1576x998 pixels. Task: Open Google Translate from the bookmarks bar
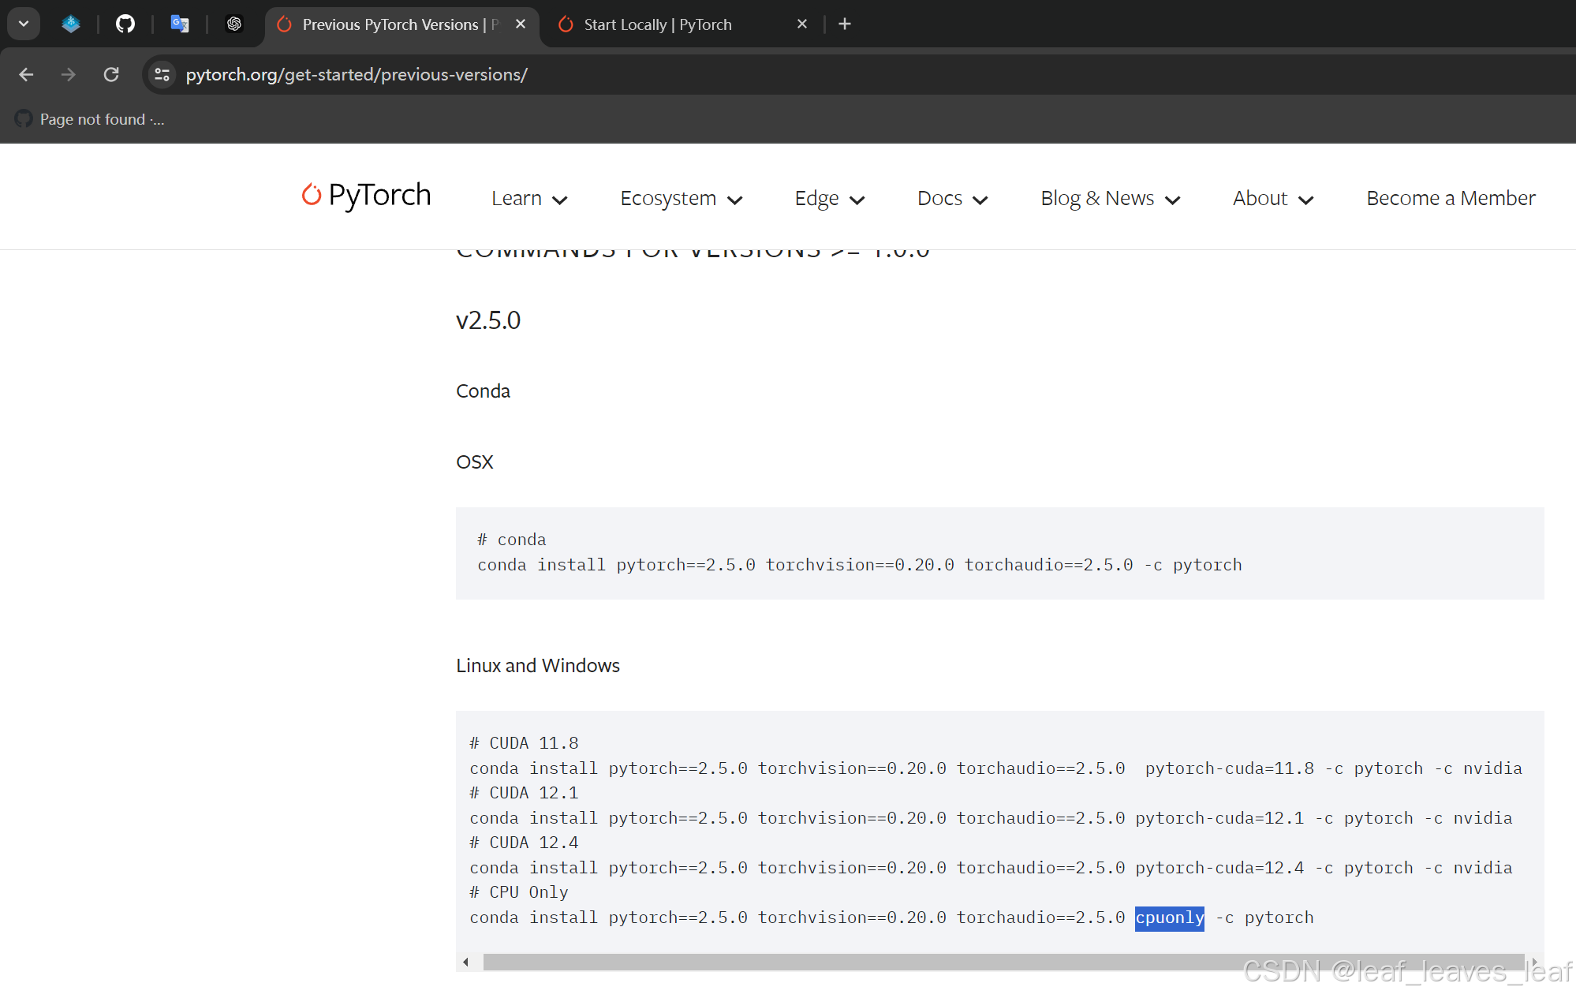(x=180, y=24)
